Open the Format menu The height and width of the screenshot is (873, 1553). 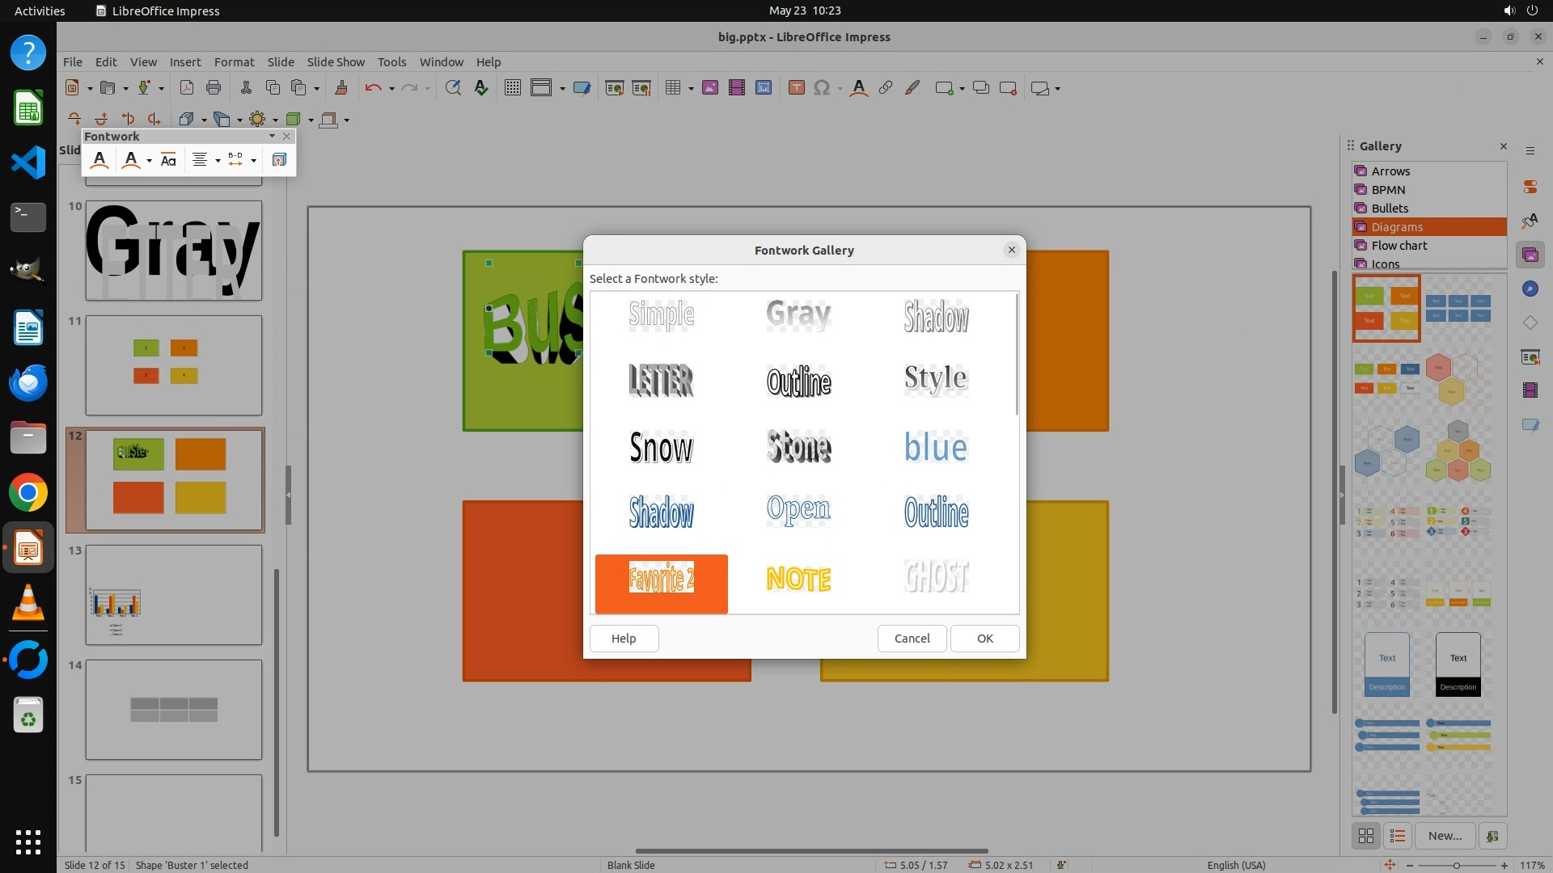click(x=234, y=62)
